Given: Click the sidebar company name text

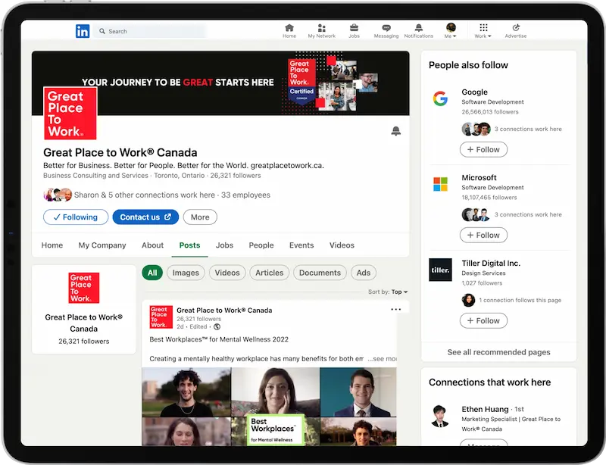Looking at the screenshot, I should coord(84,323).
